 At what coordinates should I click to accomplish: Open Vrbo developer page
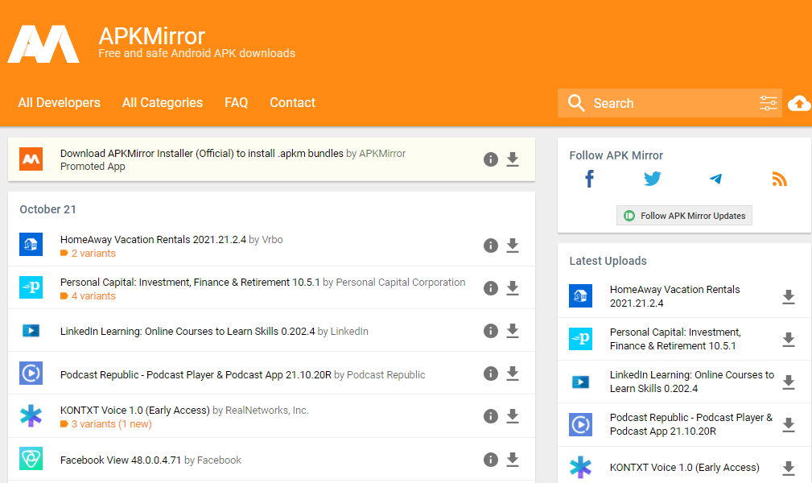(x=272, y=239)
